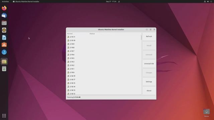Click the penguin icon beside 5.19.9
214x120 pixels.
(x=68, y=44)
